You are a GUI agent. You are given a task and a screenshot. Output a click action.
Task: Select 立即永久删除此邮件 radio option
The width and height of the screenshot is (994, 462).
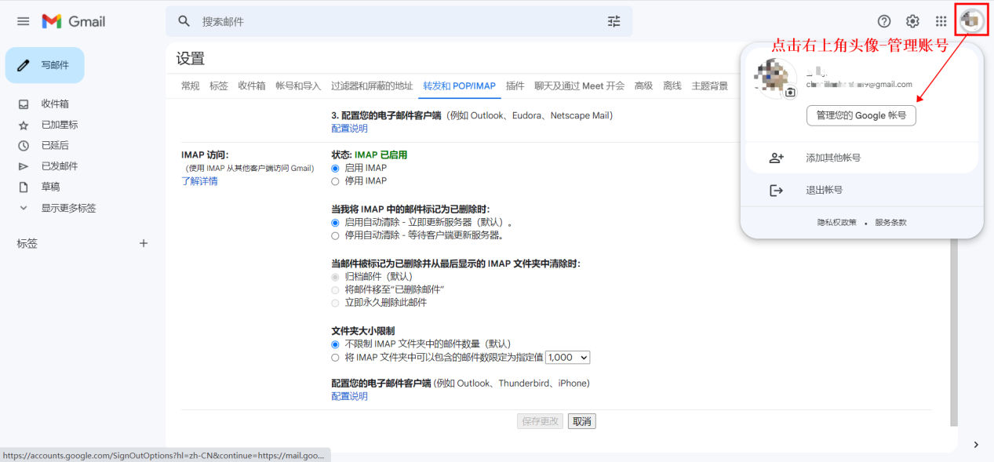(336, 303)
